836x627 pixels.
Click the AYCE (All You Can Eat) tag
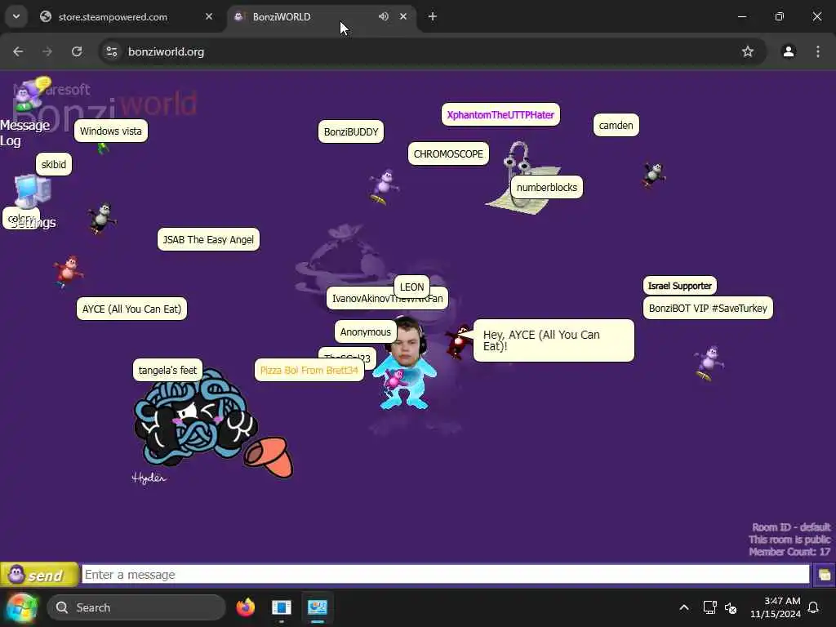(x=131, y=309)
